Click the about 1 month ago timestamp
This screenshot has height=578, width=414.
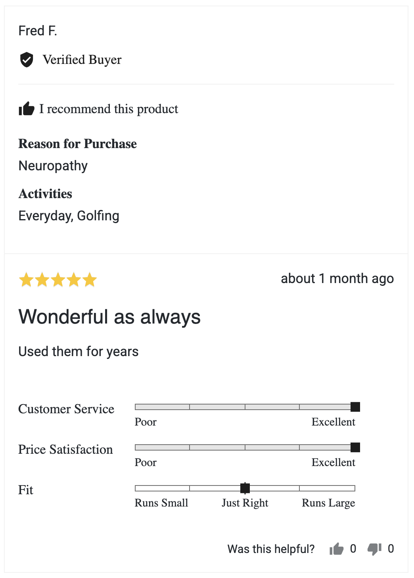pyautogui.click(x=337, y=279)
